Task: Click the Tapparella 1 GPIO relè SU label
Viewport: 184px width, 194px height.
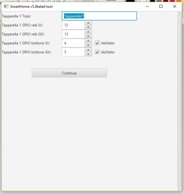Action: (22, 25)
